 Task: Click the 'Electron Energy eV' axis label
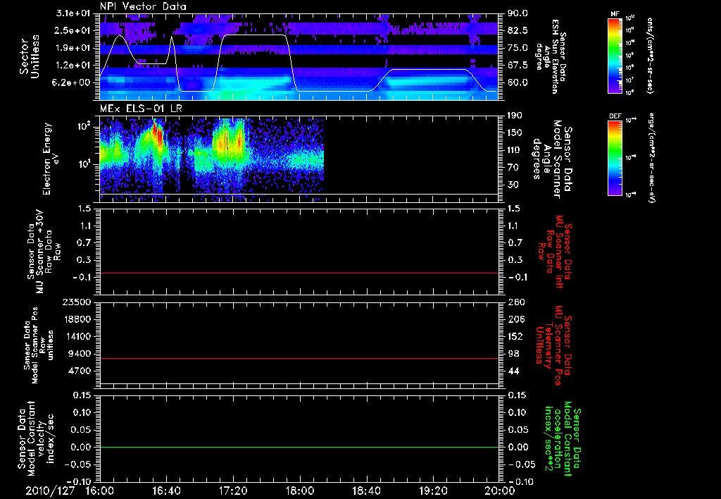pos(51,159)
